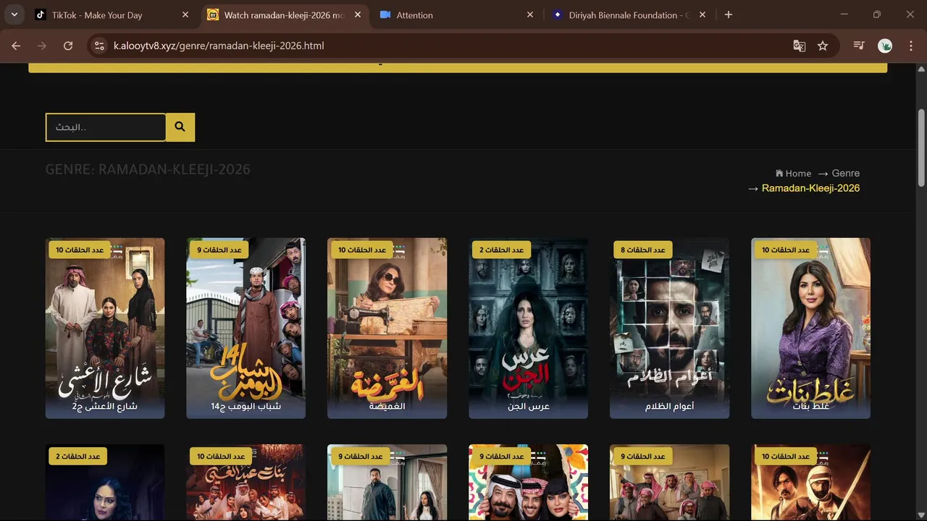Open the الغميضة series poster

(x=387, y=328)
